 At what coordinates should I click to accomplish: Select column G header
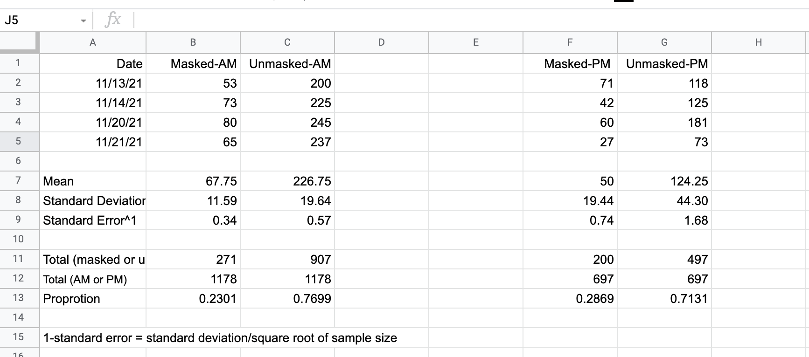coord(664,42)
